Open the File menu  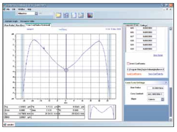click(8, 9)
